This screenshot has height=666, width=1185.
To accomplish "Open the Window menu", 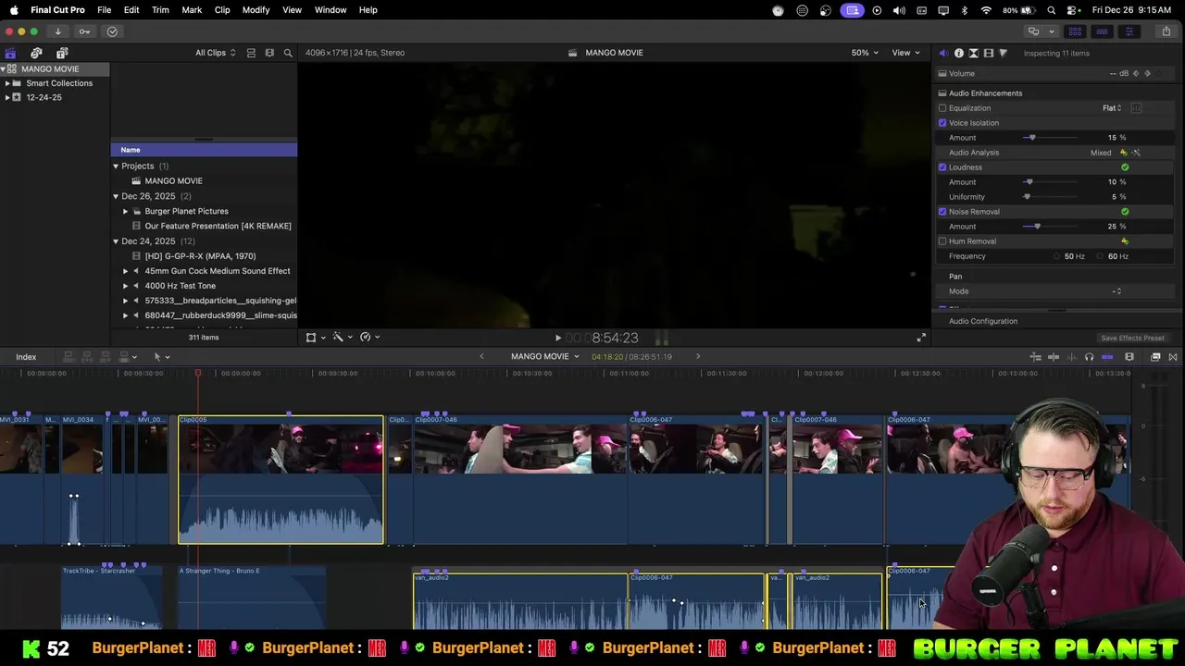I will pyautogui.click(x=331, y=10).
